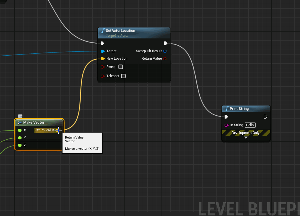
Task: Select Make Vector Z input pin
Action: coord(20,145)
